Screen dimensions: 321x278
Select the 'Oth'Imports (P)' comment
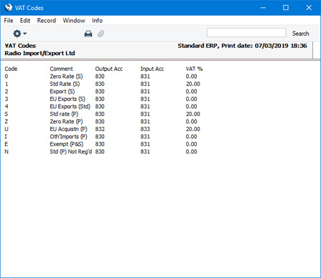(68, 137)
